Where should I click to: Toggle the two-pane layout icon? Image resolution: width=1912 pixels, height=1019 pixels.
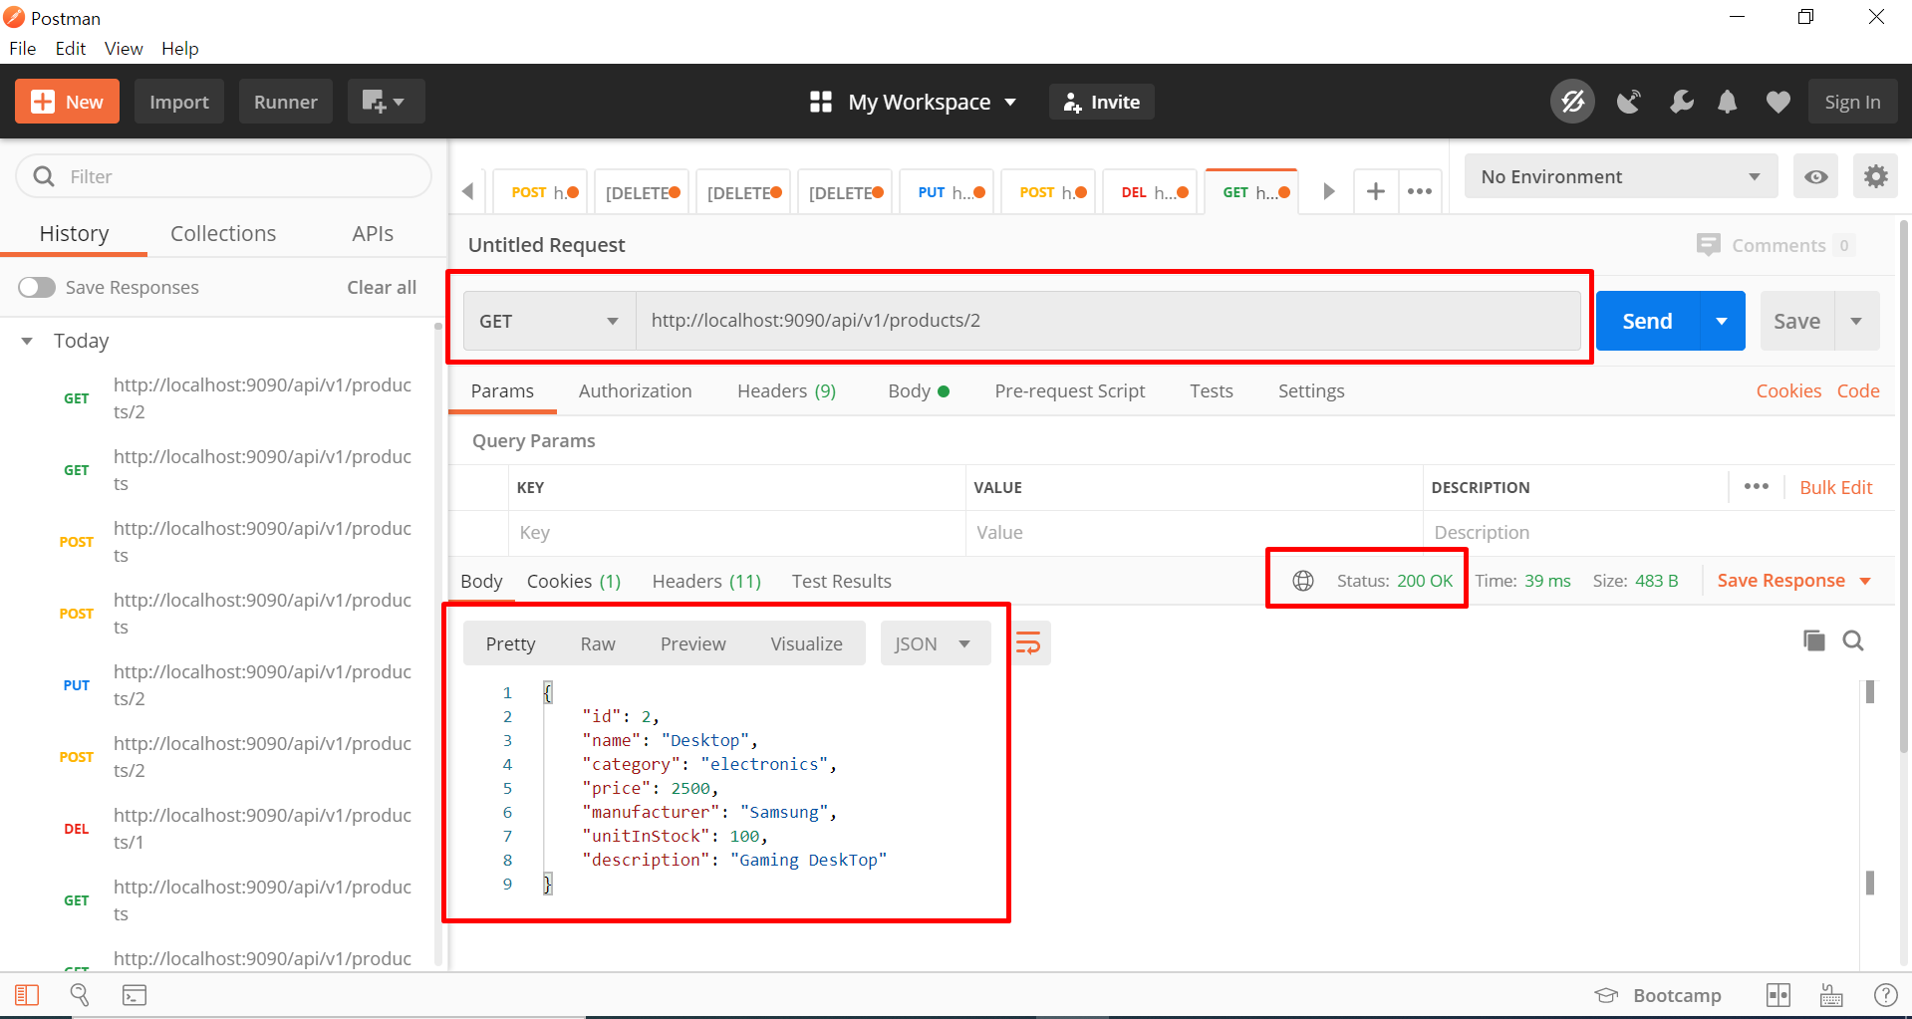(x=1778, y=994)
